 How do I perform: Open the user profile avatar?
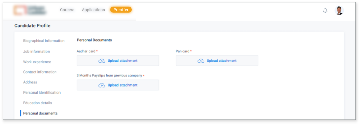(x=339, y=10)
